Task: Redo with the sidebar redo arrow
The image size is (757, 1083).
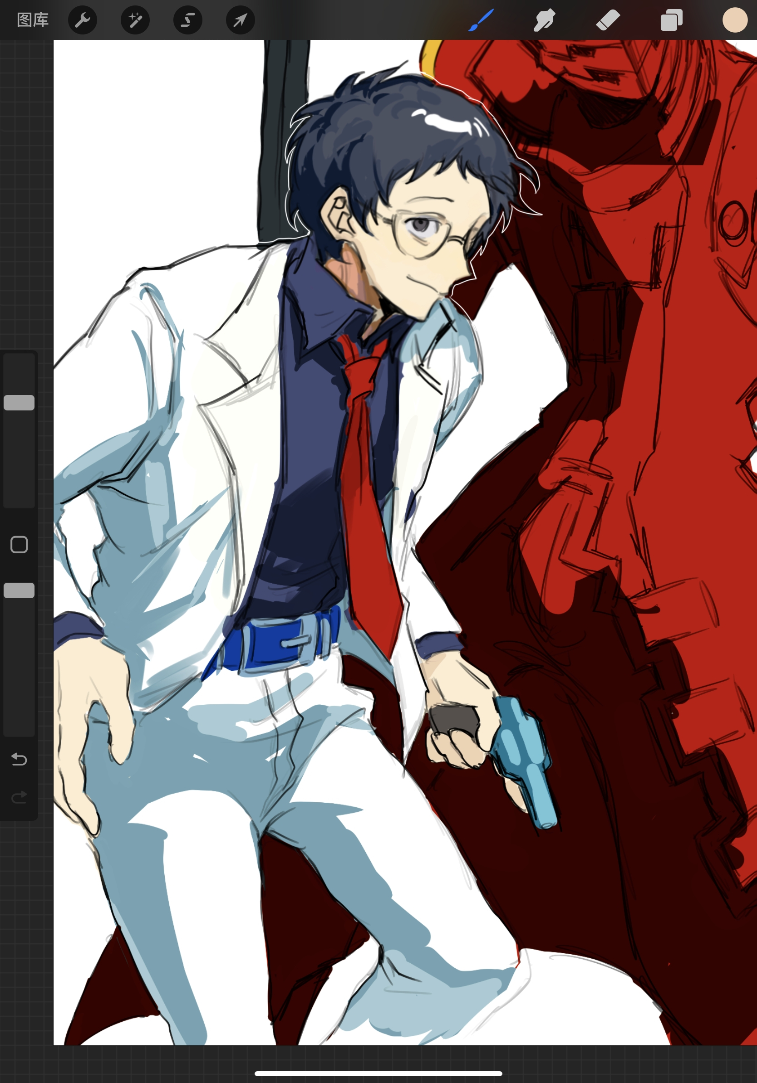Action: pyautogui.click(x=20, y=797)
